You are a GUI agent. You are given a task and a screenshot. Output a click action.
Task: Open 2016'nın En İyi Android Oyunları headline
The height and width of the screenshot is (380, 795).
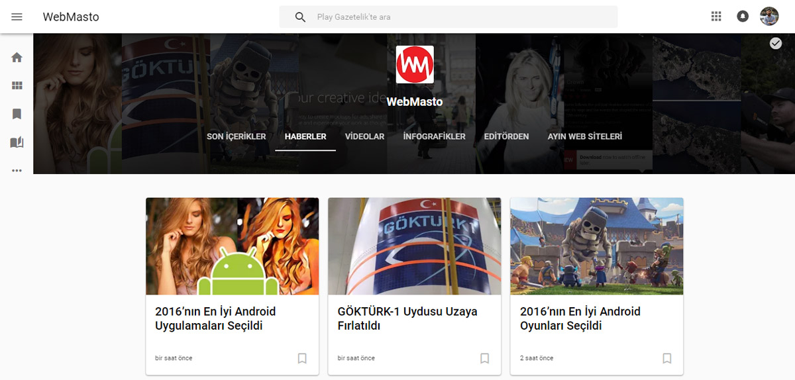[x=580, y=318]
